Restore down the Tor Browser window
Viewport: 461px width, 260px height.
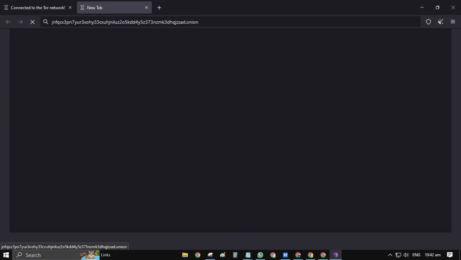click(x=438, y=7)
